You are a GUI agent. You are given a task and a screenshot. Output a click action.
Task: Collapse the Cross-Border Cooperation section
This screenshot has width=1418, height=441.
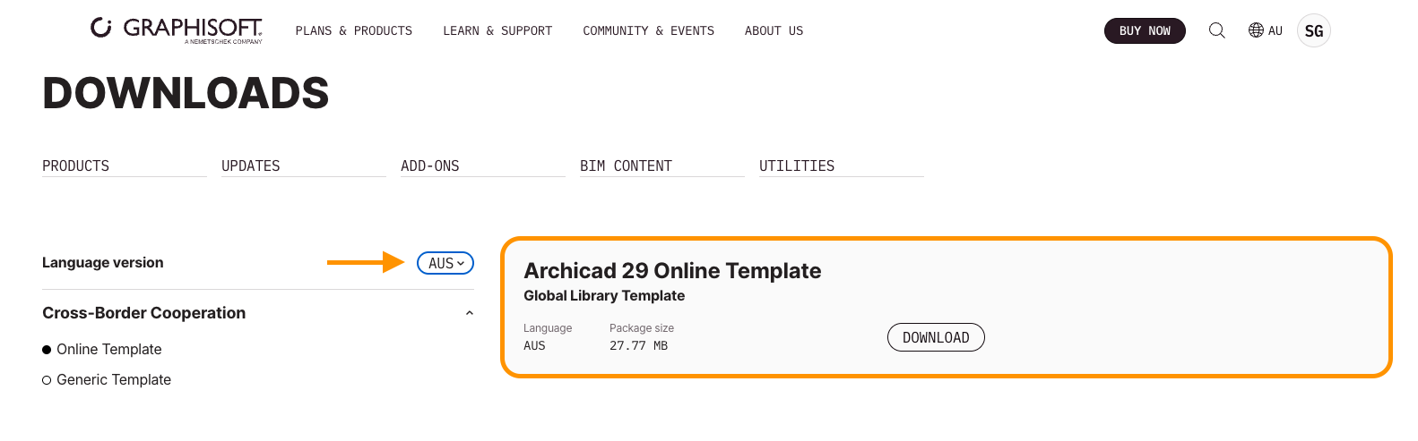[469, 313]
